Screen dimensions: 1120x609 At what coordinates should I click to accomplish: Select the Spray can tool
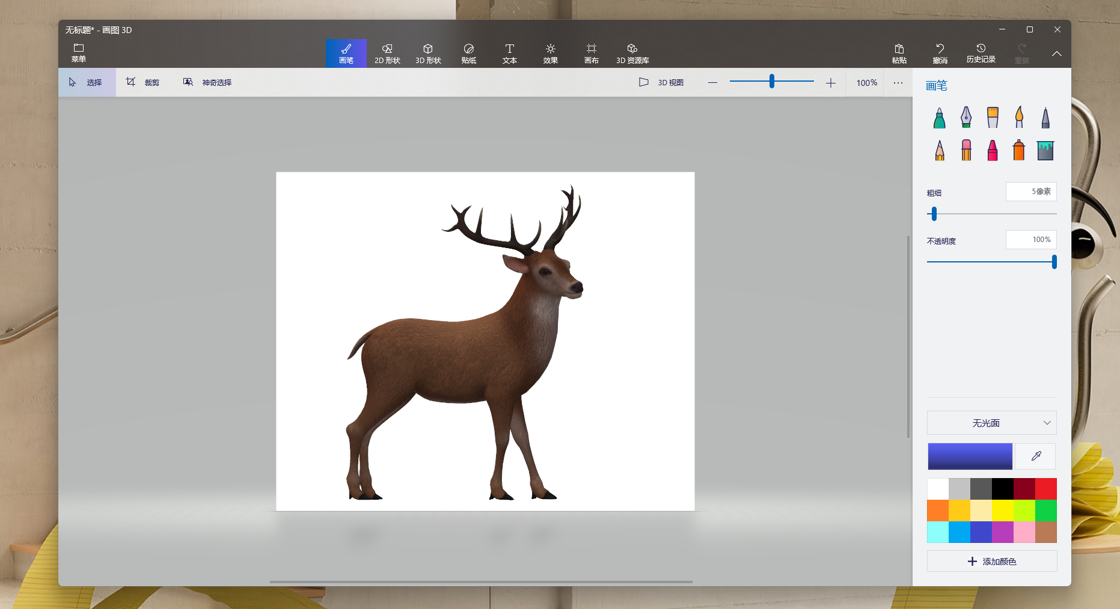1019,150
